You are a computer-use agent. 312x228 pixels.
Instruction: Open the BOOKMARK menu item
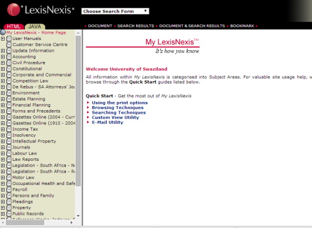(x=242, y=26)
